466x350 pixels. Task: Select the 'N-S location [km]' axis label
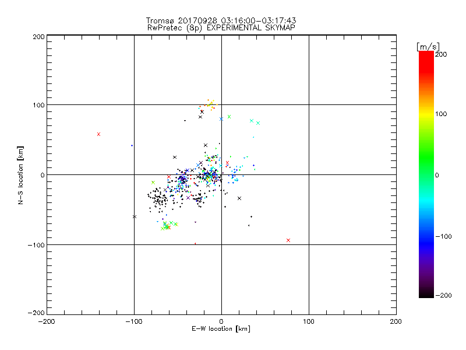(20, 175)
